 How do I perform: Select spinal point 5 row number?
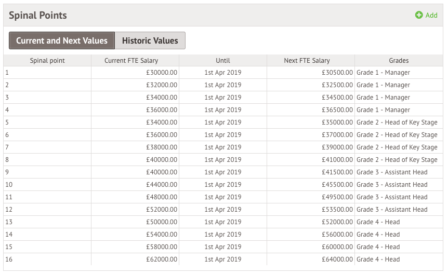pos(7,122)
